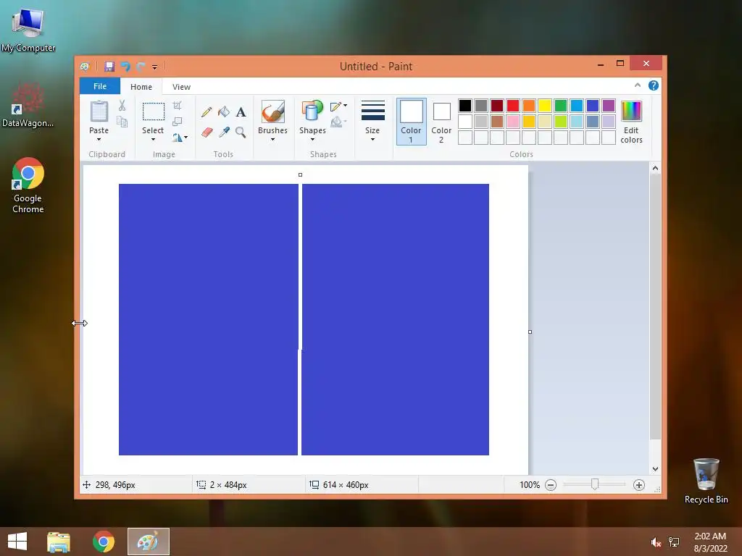Click the vertical scrollbar up arrow
Screen dimensions: 742x556
655,168
